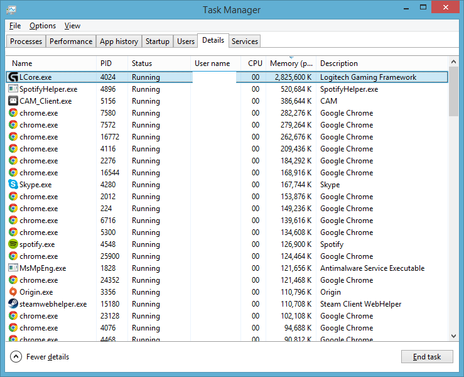Click the SpotifyHelper.exe process icon
464x377 pixels.
pyautogui.click(x=13, y=89)
